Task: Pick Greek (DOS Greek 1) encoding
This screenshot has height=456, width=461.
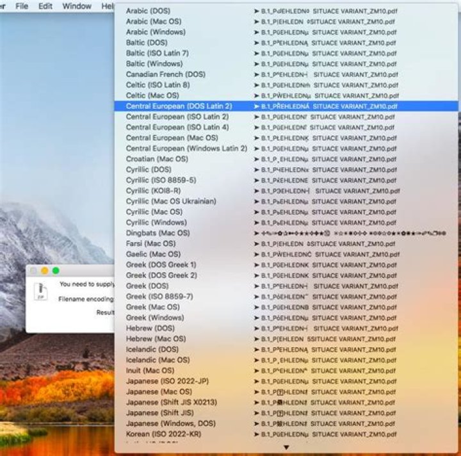Action: (x=286, y=265)
